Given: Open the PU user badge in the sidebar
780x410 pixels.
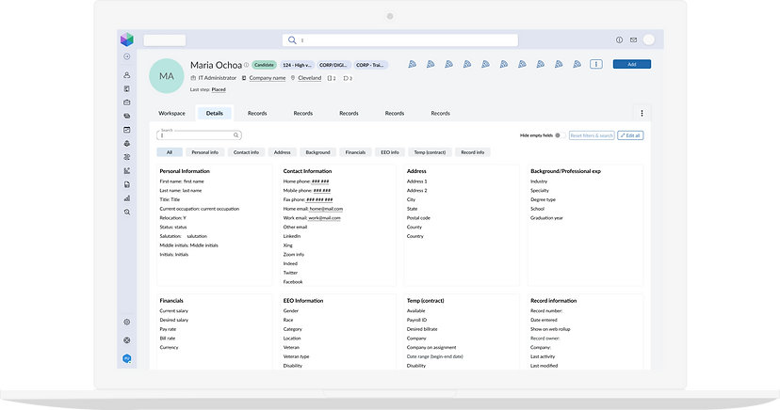Looking at the screenshot, I should coord(127,358).
